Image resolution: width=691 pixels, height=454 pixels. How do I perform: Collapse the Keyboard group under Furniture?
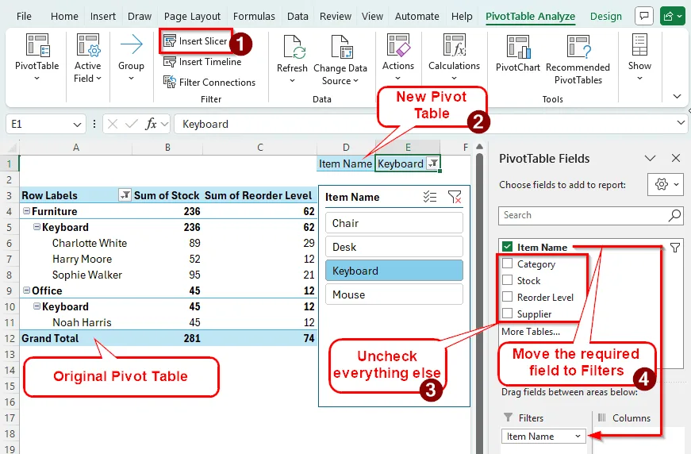point(37,227)
